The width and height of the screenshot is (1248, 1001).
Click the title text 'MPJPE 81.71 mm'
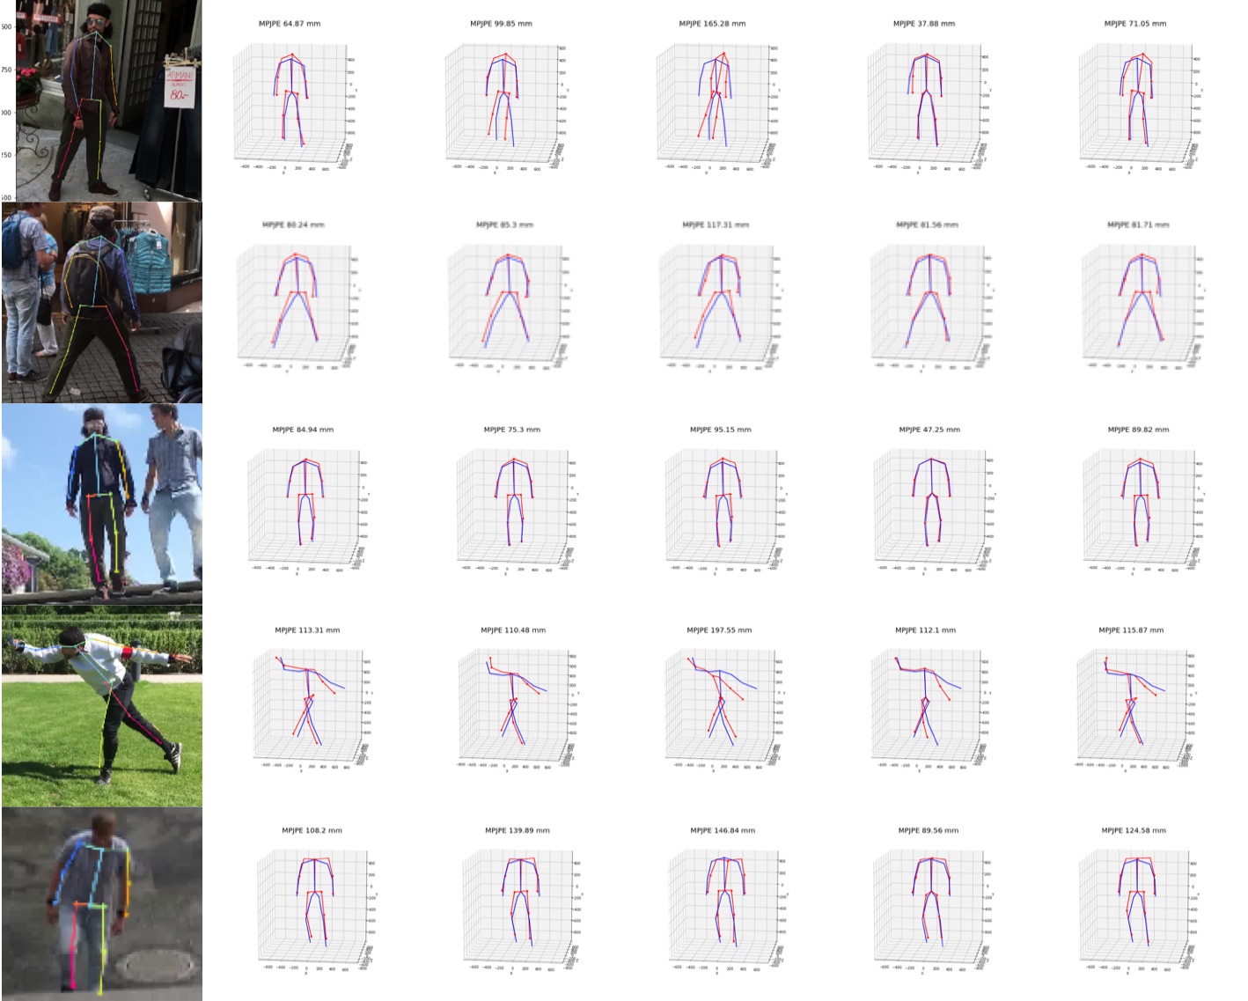click(x=1138, y=224)
